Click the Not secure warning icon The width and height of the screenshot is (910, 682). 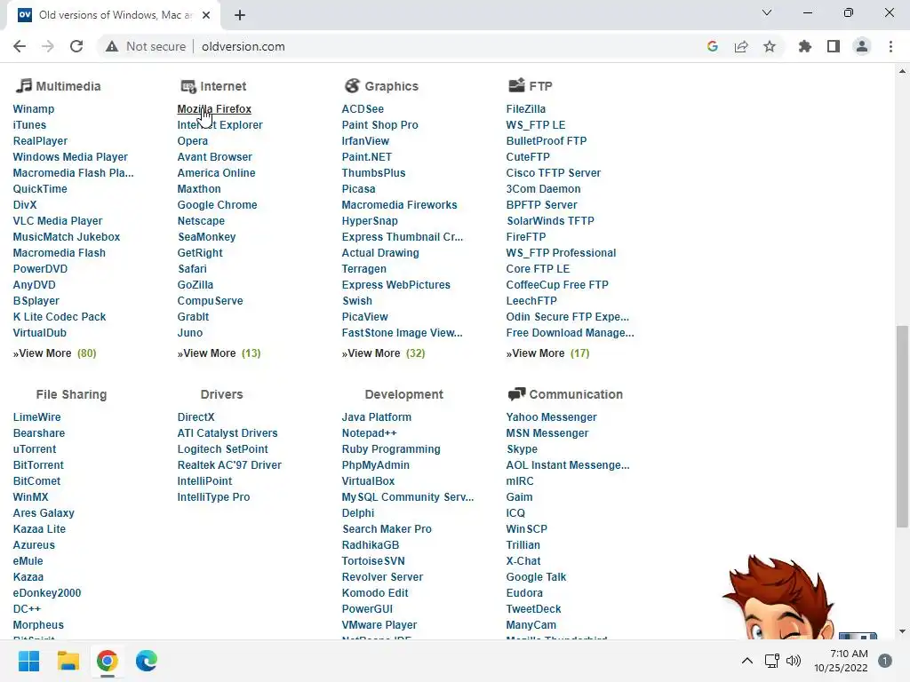pyautogui.click(x=112, y=46)
